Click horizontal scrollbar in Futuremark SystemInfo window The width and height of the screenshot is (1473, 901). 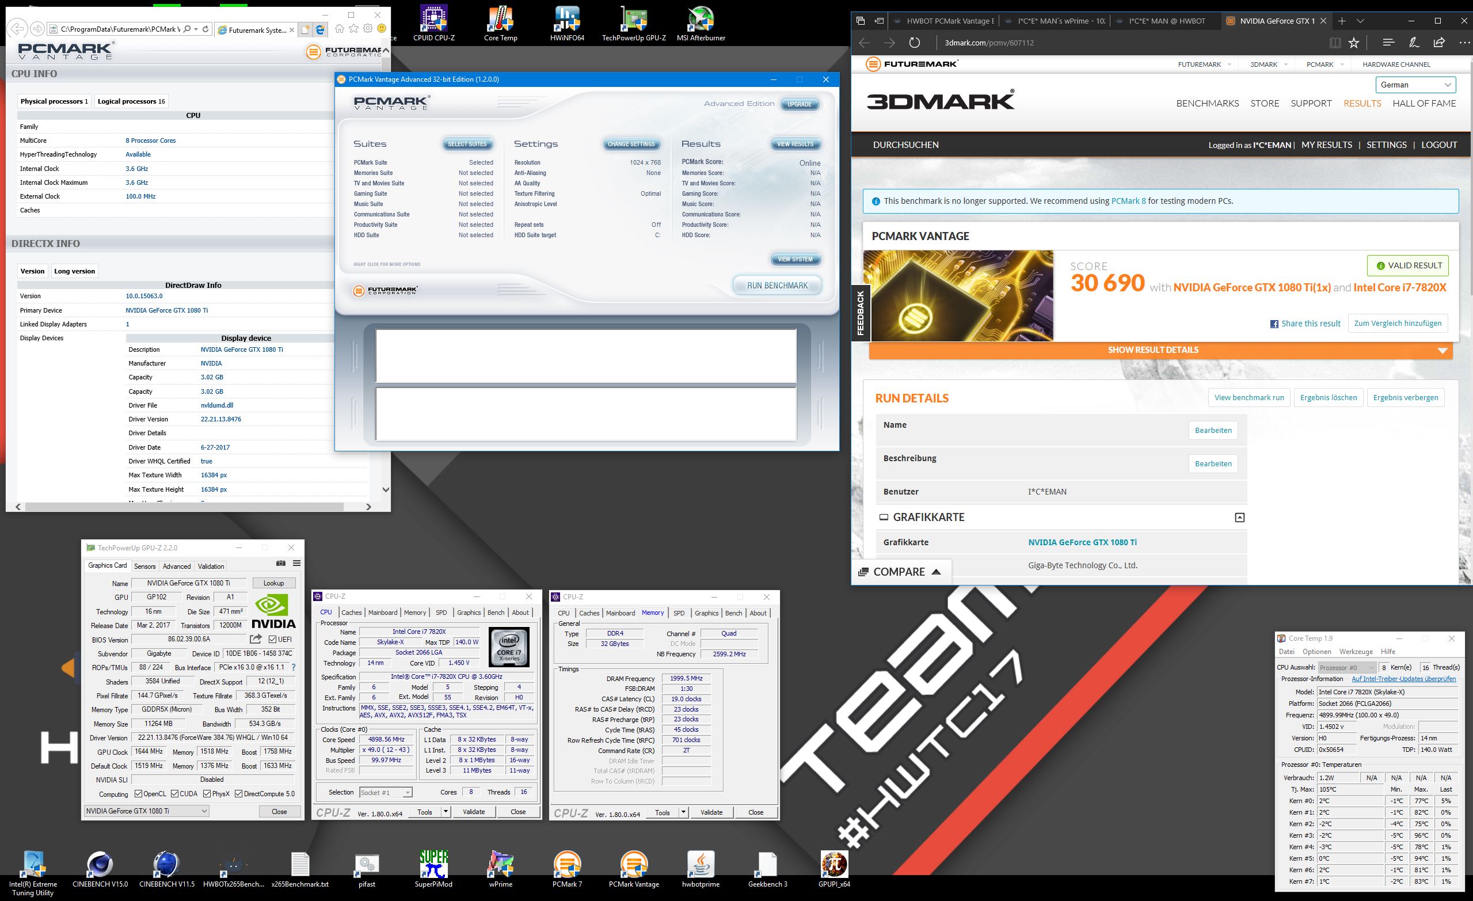(x=184, y=507)
